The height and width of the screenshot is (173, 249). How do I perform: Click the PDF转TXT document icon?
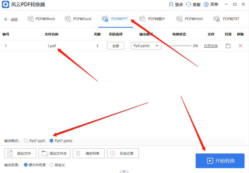[217, 19]
